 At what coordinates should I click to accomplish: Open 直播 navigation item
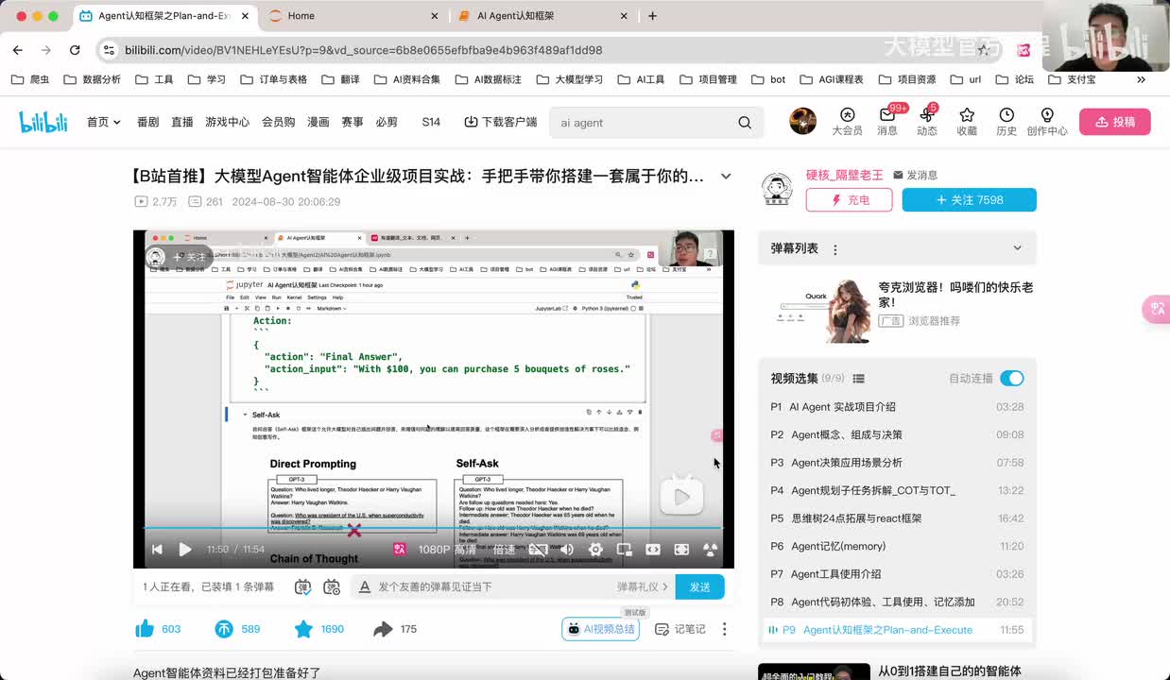point(182,122)
